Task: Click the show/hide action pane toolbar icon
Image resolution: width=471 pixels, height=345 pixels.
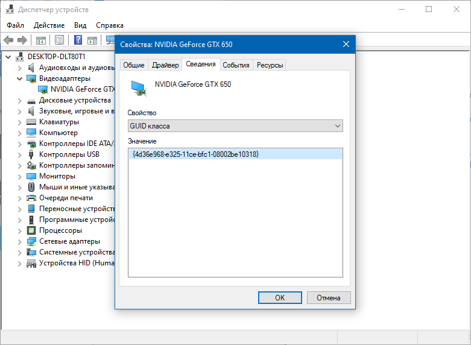Action: (x=92, y=40)
